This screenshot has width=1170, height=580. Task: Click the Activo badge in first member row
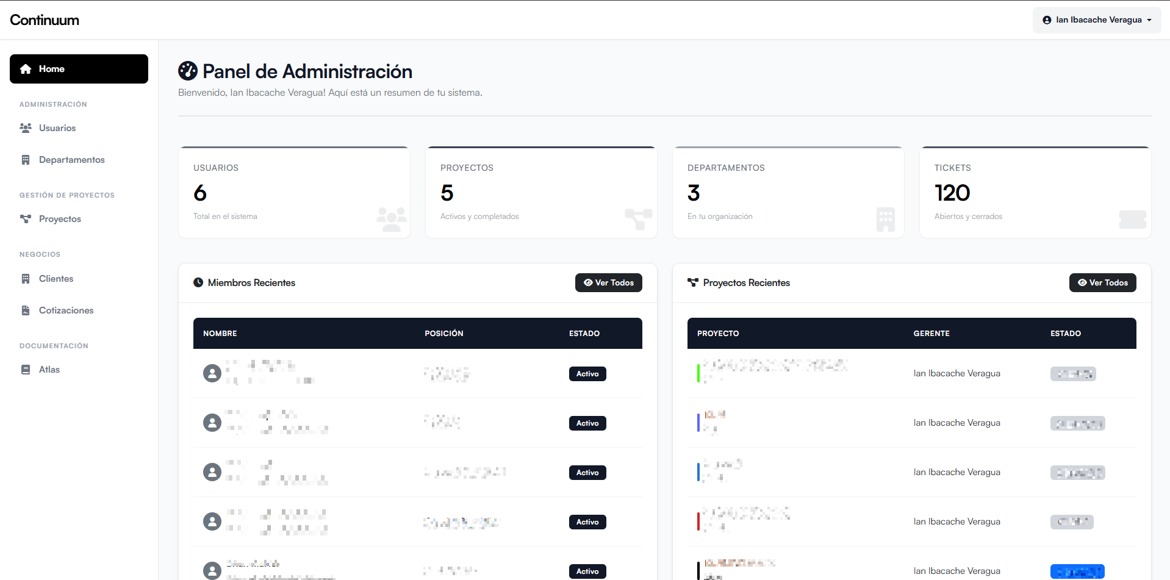pos(587,374)
